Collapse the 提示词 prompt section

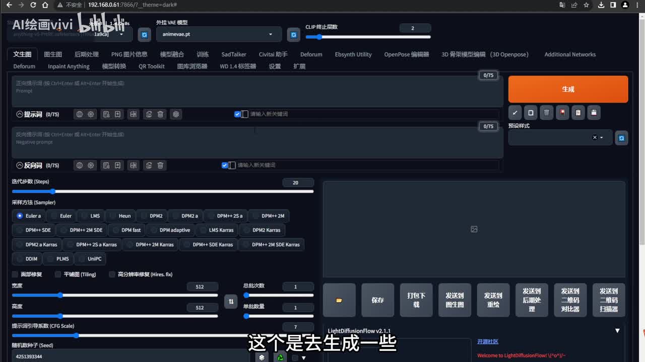[20, 114]
